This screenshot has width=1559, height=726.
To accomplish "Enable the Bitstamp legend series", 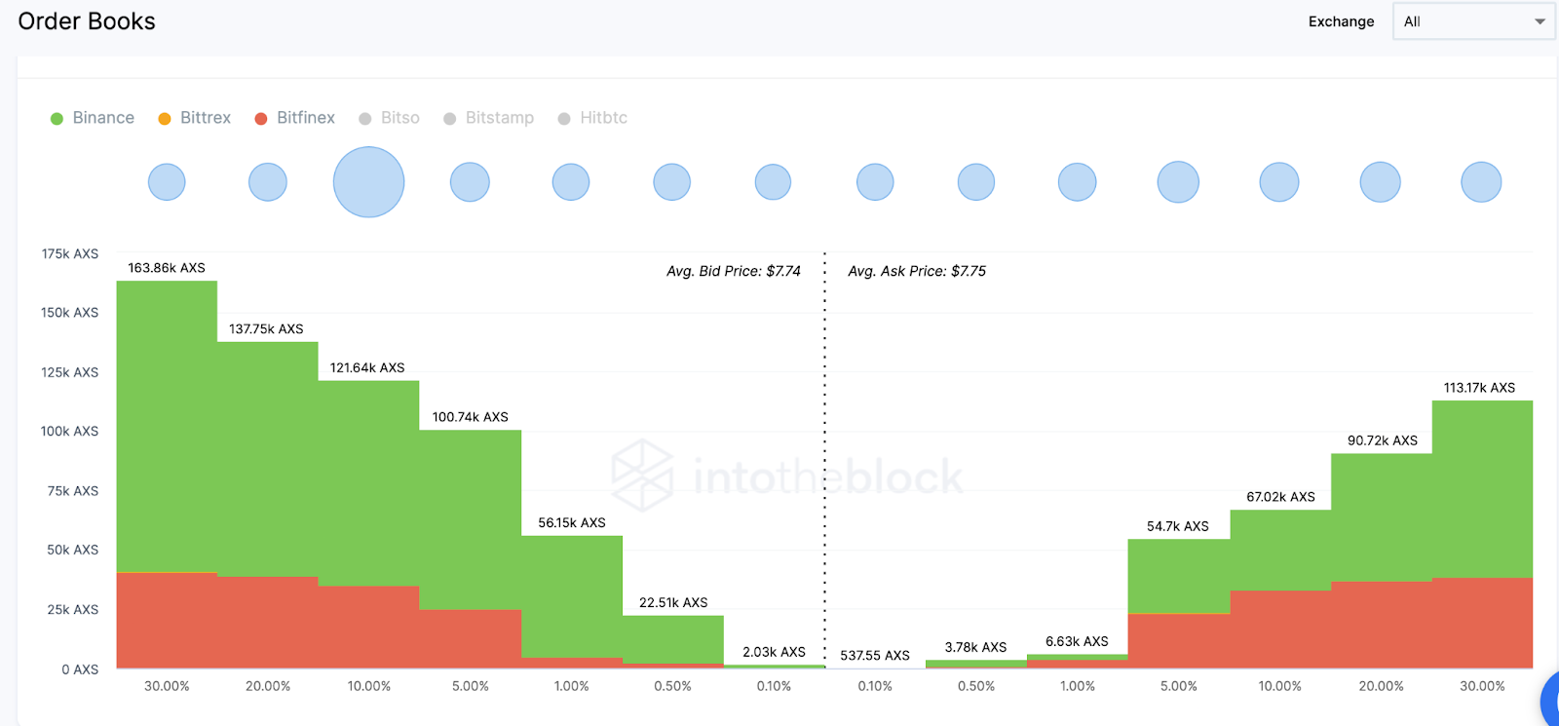I will (x=489, y=118).
